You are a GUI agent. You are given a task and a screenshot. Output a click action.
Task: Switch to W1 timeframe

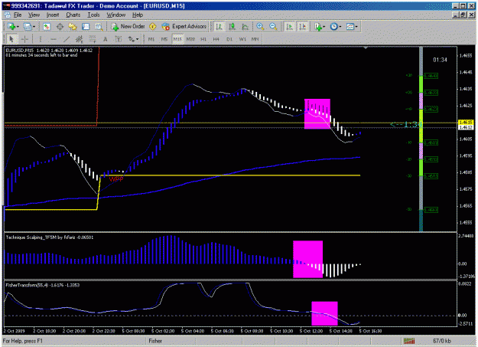point(242,39)
